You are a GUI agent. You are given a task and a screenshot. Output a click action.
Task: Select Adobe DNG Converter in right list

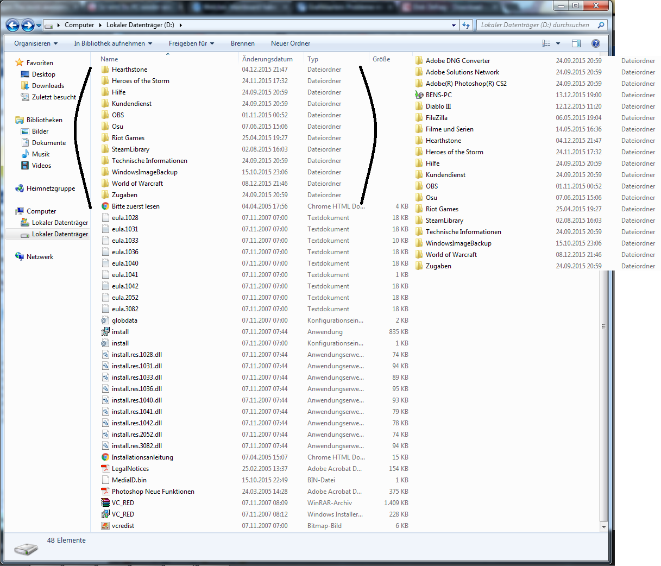pyautogui.click(x=458, y=61)
